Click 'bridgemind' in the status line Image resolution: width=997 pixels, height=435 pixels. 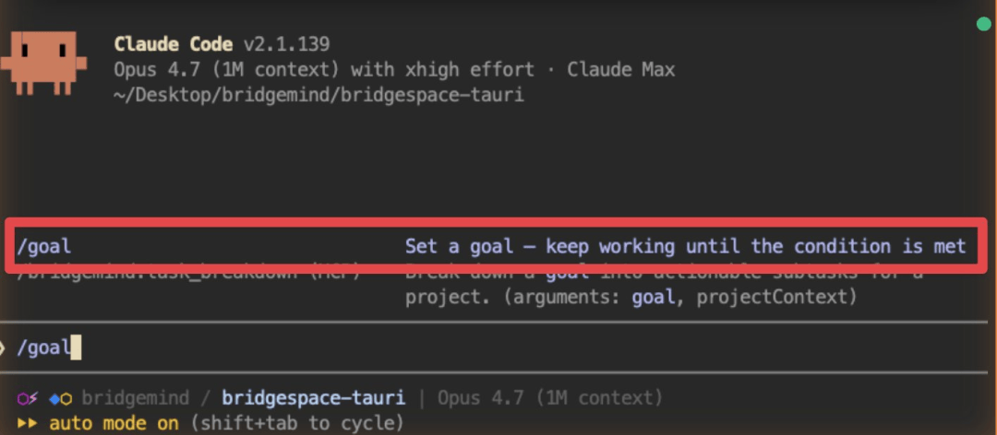coord(136,399)
